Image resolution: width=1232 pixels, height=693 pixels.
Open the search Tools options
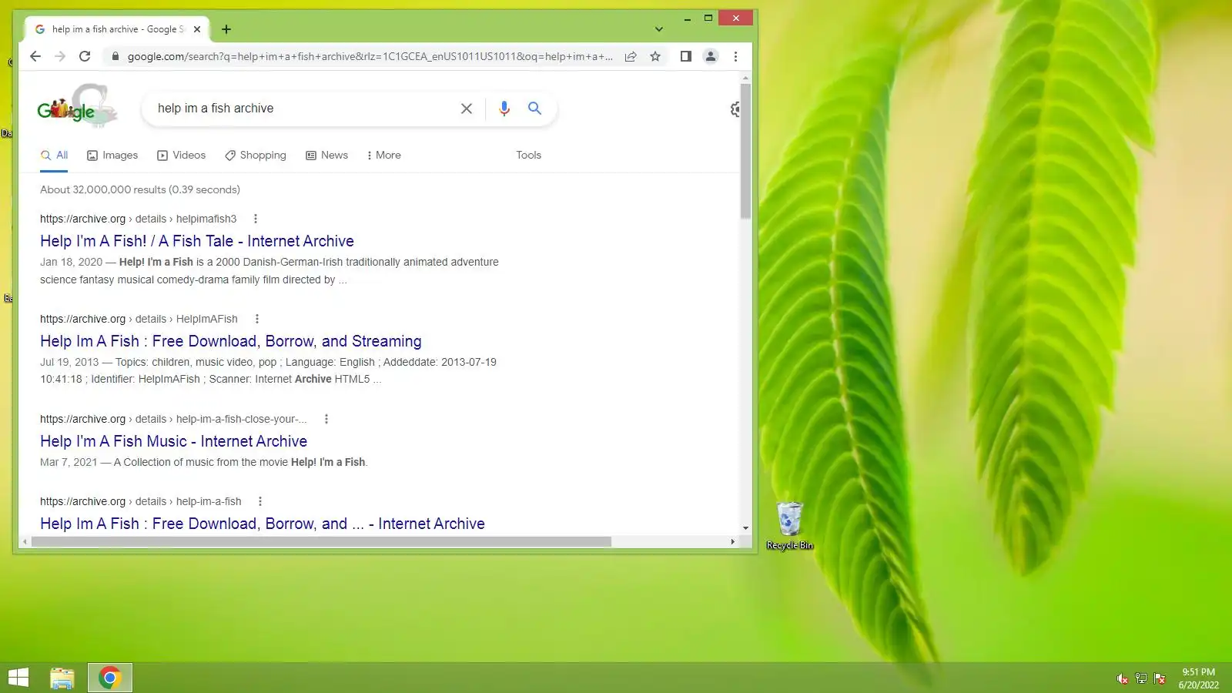point(528,155)
